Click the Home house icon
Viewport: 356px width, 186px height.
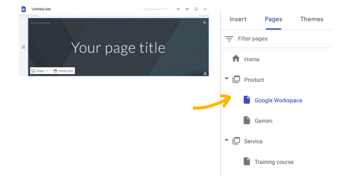click(x=236, y=59)
